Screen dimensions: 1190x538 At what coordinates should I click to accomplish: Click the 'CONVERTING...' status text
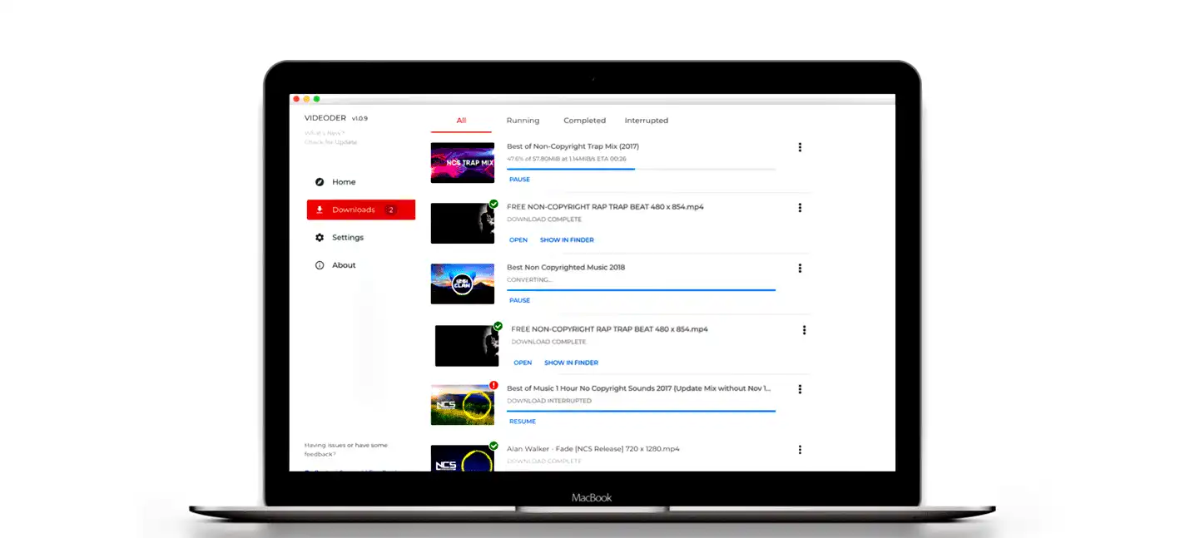click(x=529, y=280)
